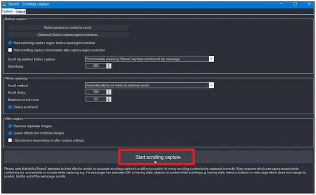Click the While capturing group title
Viewport: 316px width, 195px height.
16,78
